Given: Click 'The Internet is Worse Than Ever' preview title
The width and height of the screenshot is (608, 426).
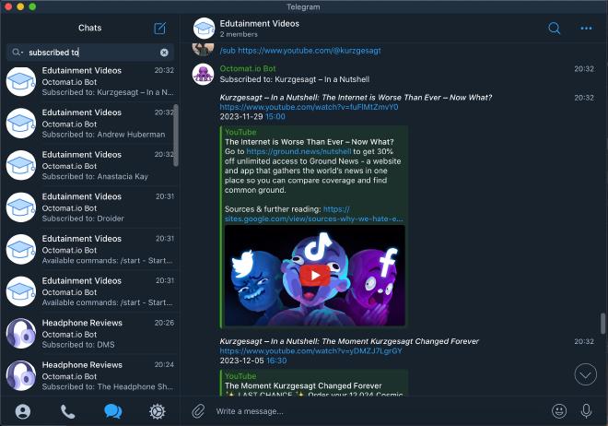Looking at the screenshot, I should (309, 142).
